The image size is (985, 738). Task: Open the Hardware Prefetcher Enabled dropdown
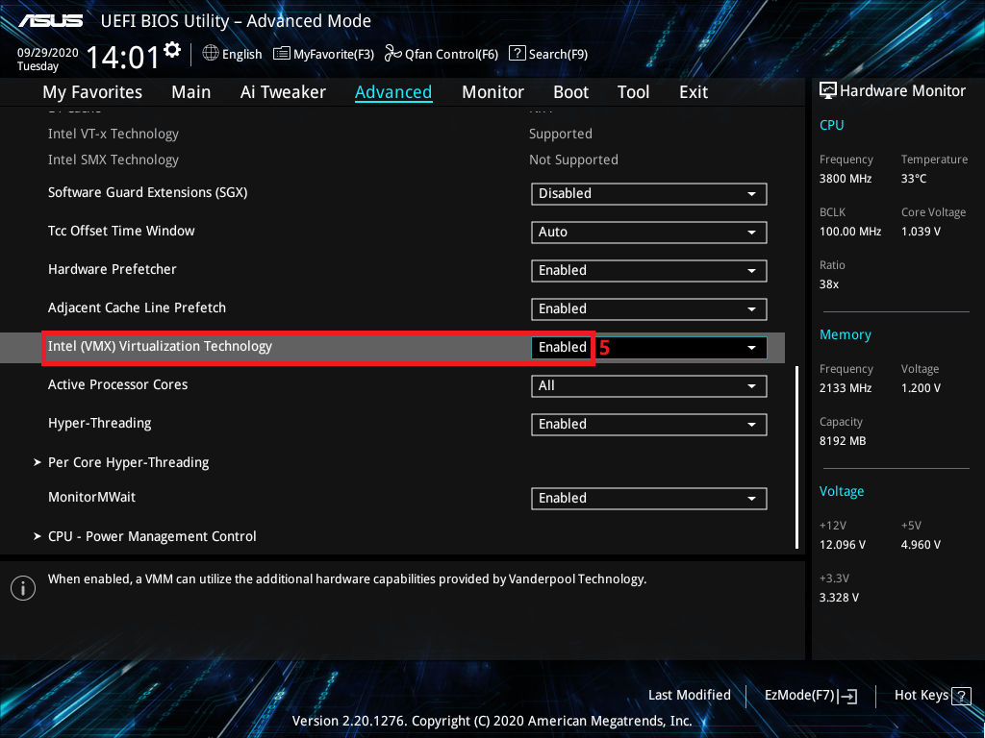click(x=648, y=270)
